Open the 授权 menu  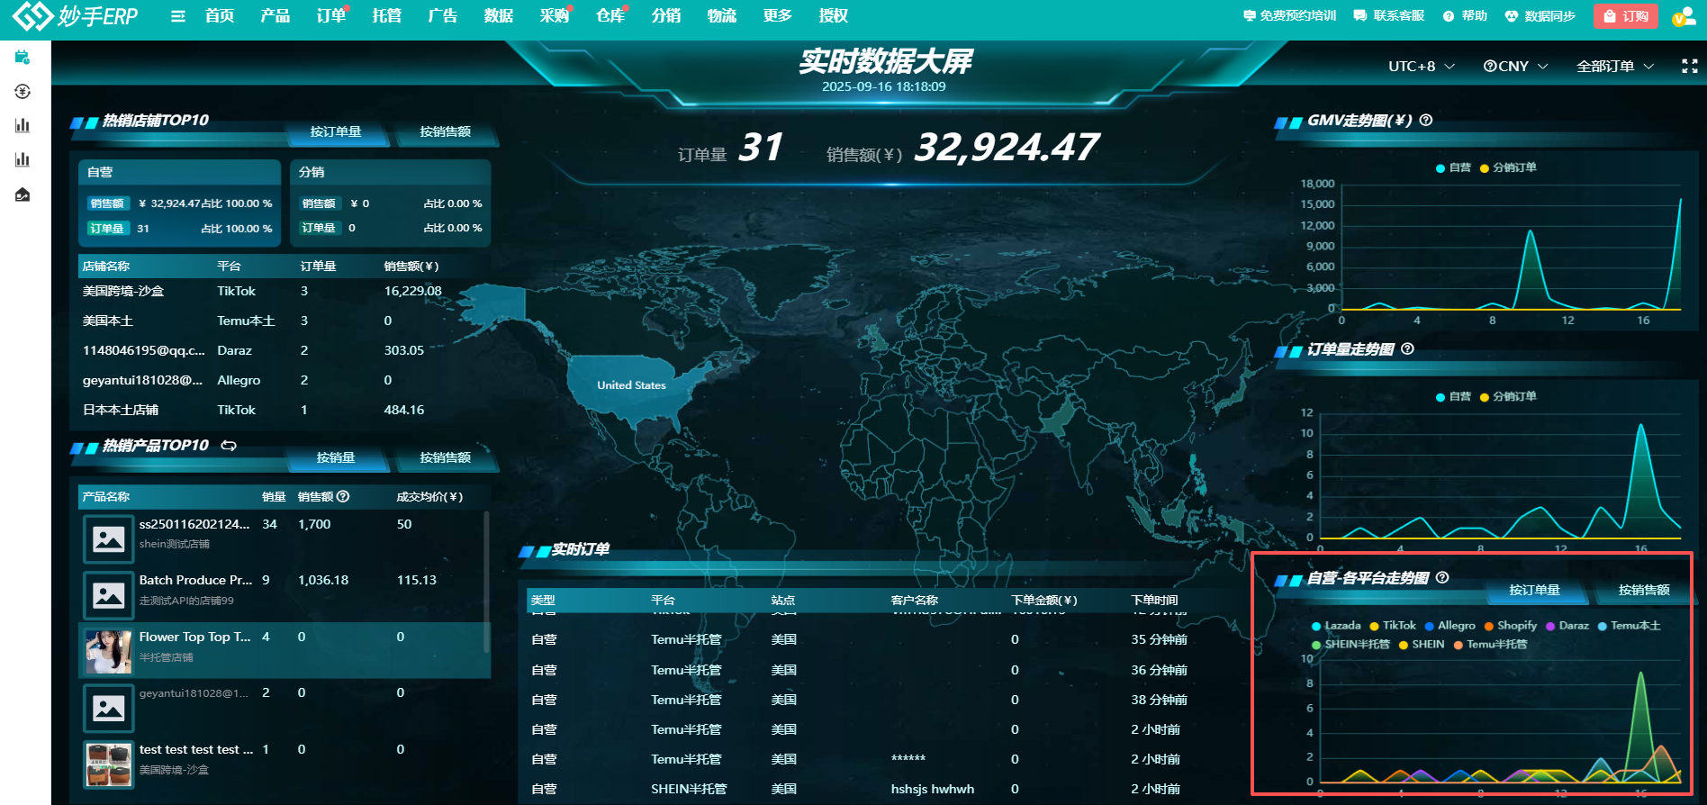tap(833, 16)
